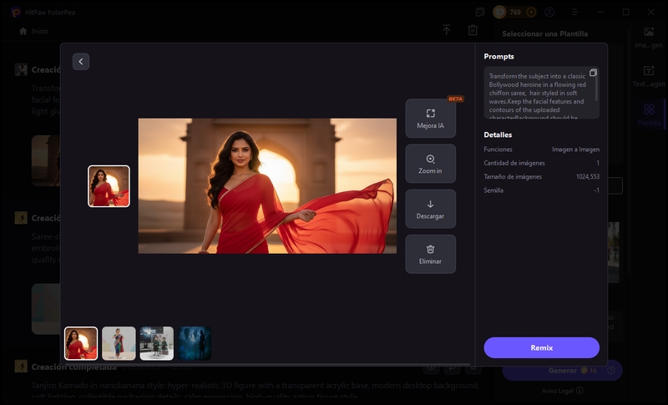Viewport: 668px width, 405px height.
Task: Click the help question icon near Generar
Action: [x=611, y=371]
